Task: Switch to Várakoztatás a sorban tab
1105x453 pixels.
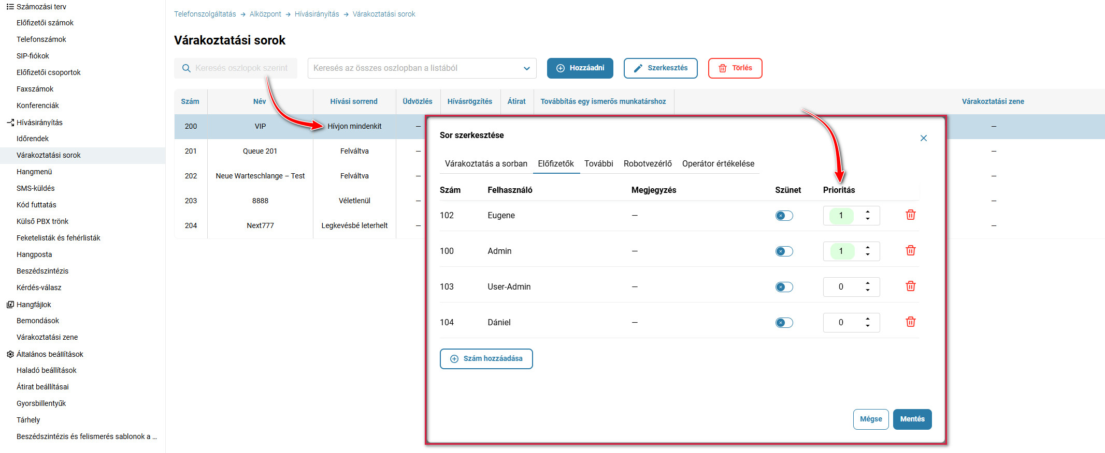Action: [486, 163]
